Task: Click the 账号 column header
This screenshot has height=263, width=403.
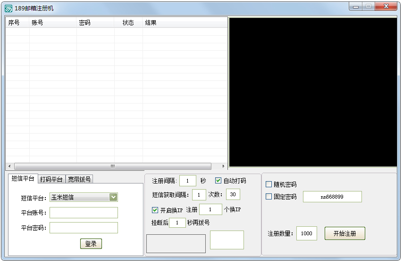Action: tap(53, 23)
